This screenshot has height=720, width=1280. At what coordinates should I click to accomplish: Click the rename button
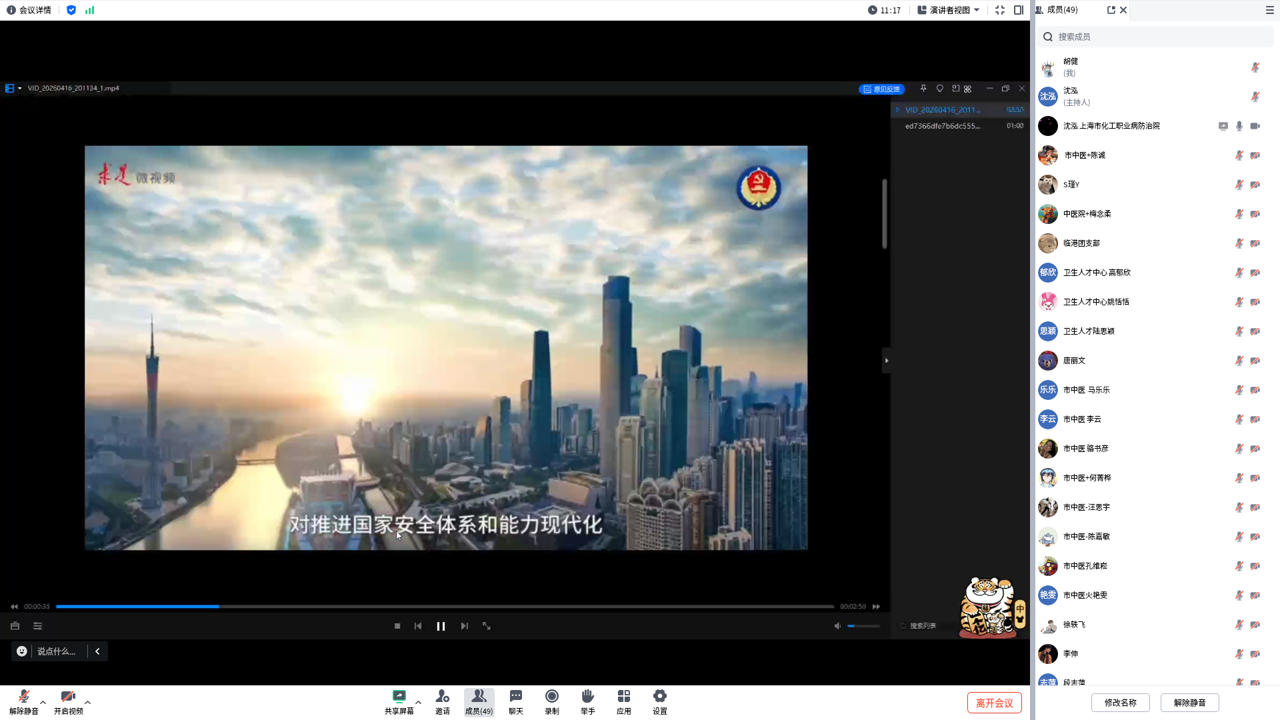coord(1120,703)
